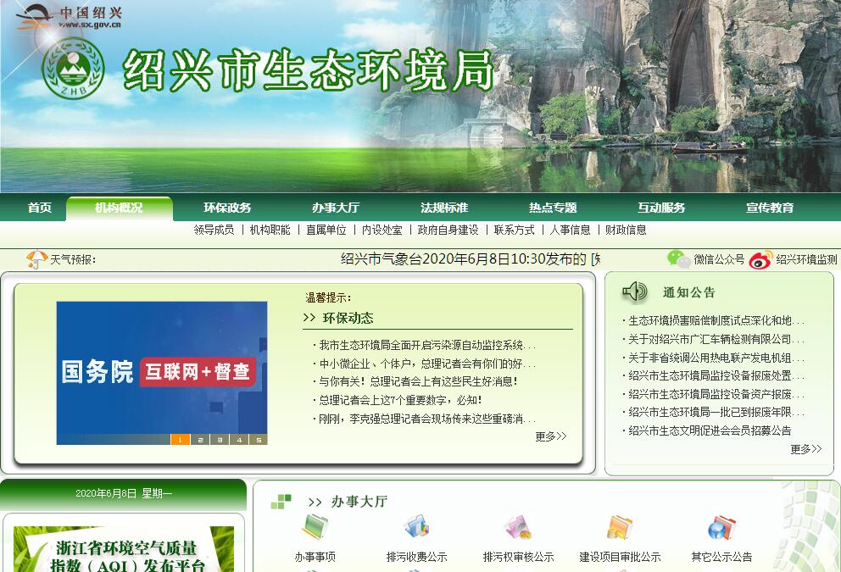
Task: Select the 建设项目审批公示 icon
Action: [x=620, y=529]
